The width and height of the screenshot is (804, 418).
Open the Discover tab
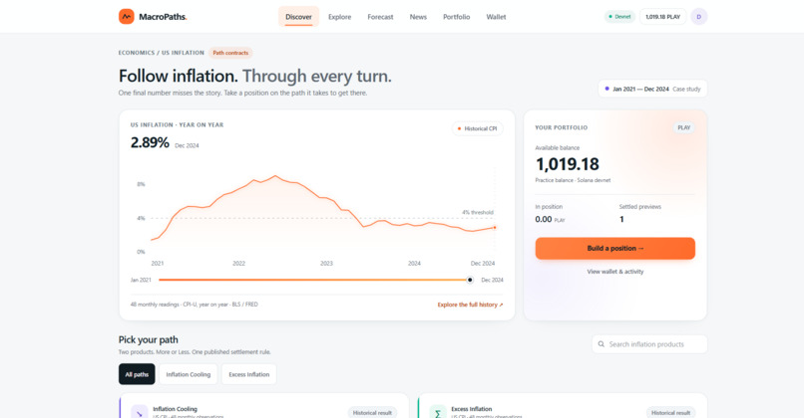pos(298,16)
